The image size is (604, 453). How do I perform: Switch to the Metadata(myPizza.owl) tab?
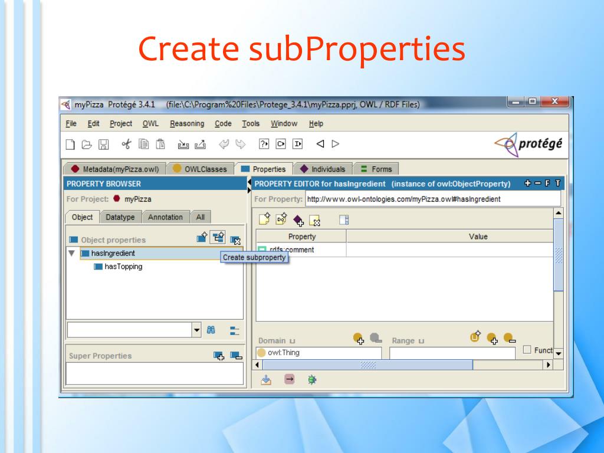[x=115, y=169]
